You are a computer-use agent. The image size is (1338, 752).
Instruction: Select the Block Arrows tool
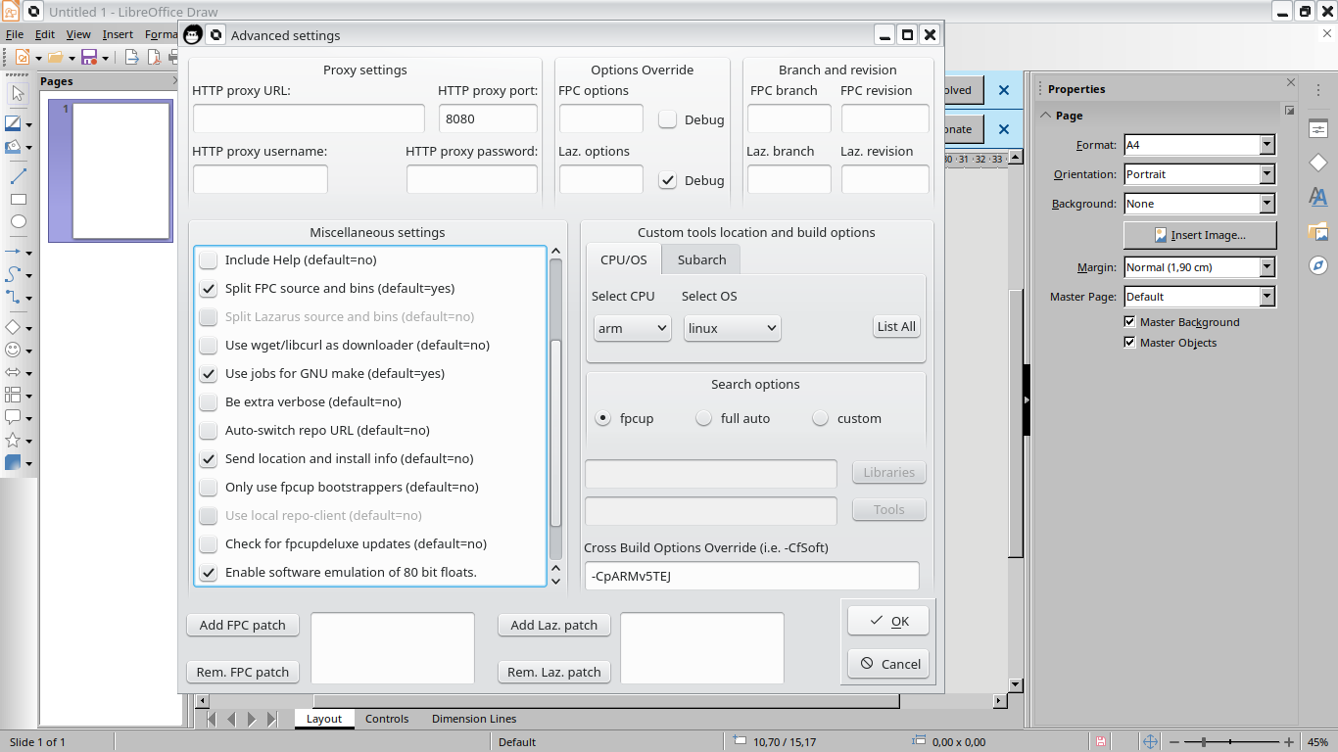[13, 372]
